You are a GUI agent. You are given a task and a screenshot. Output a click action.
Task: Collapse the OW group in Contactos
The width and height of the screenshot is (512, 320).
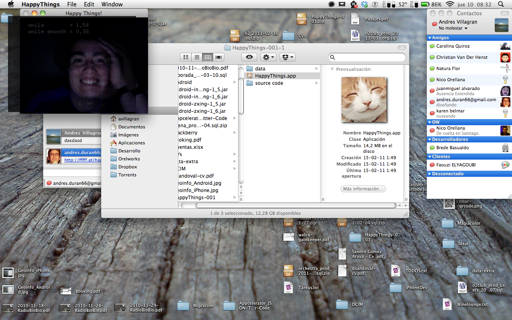pos(430,122)
